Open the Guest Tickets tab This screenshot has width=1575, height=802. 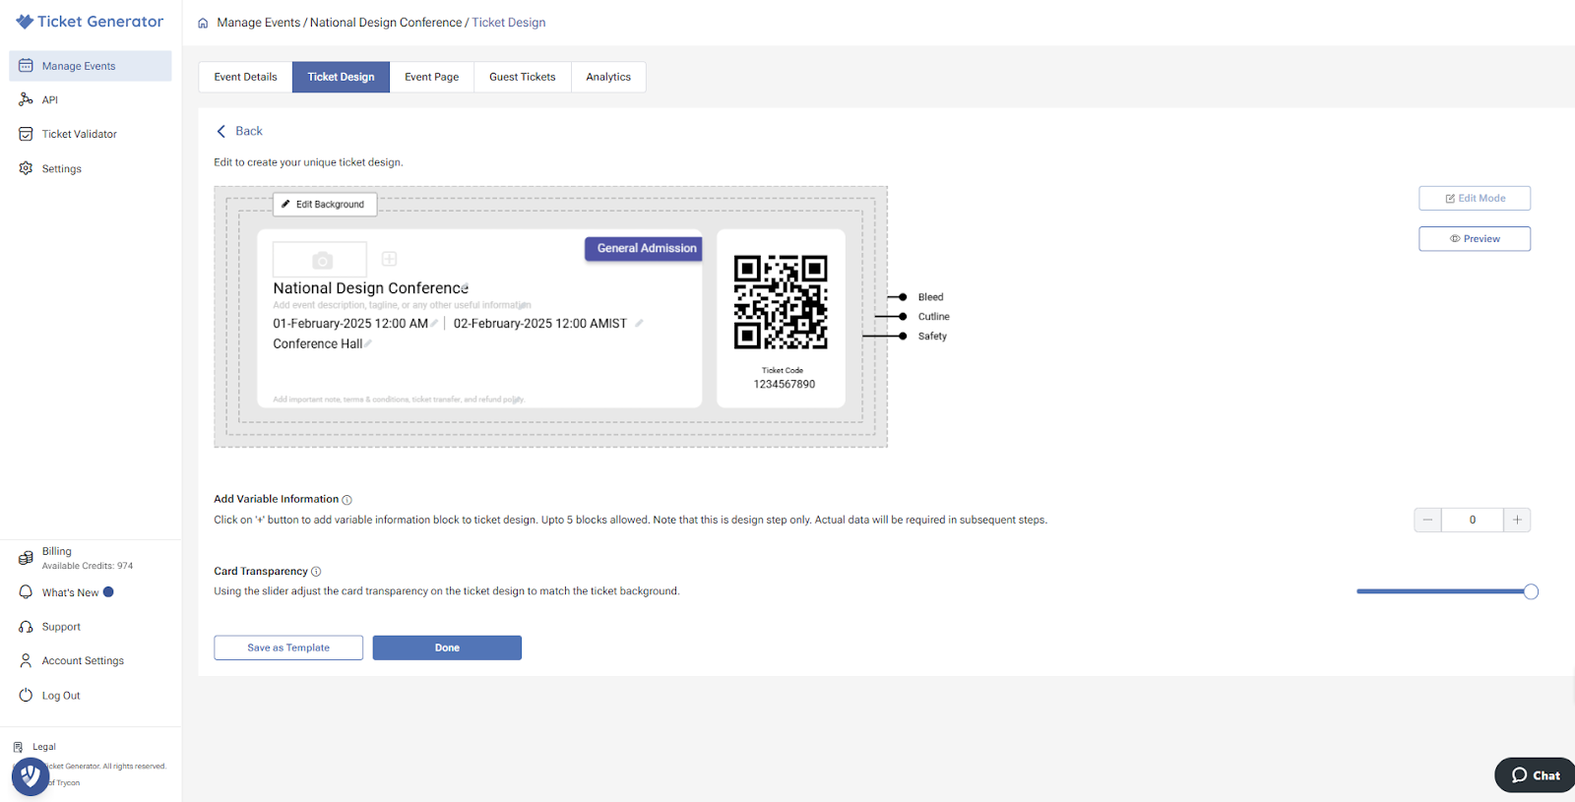523,77
